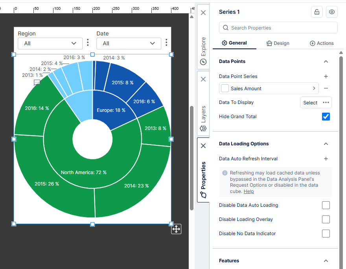Viewport: 346px width, 269px height.
Task: Uncheck the Hide Grand Total checkbox
Action: point(326,117)
